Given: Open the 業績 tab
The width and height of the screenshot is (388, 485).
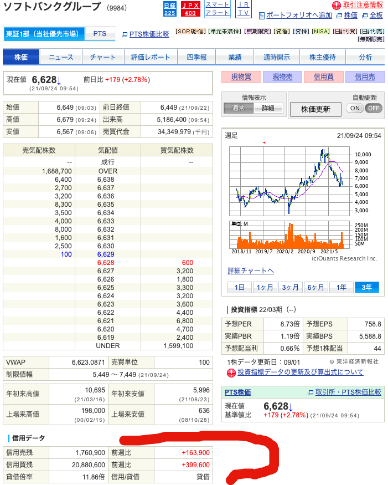Looking at the screenshot, I should pos(235,57).
